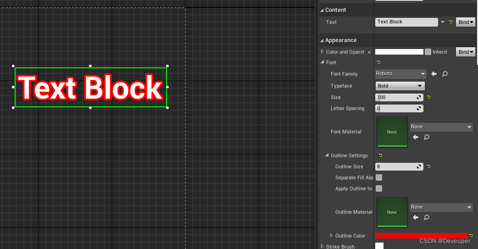Viewport: 478px width, 249px height.
Task: Expand the Outline Color property
Action: 331,235
